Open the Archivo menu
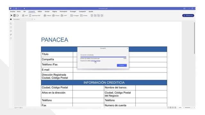Image resolution: width=205 pixels, height=115 pixels. coord(13,11)
